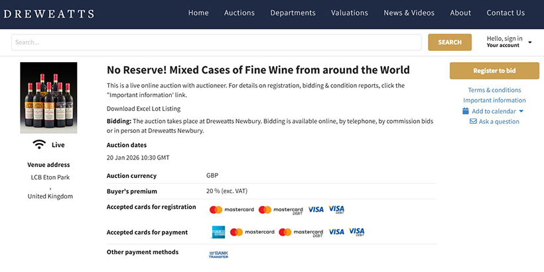This screenshot has width=544, height=272.
Task: Click the Accepted cards for payment label
Action: 147,232
